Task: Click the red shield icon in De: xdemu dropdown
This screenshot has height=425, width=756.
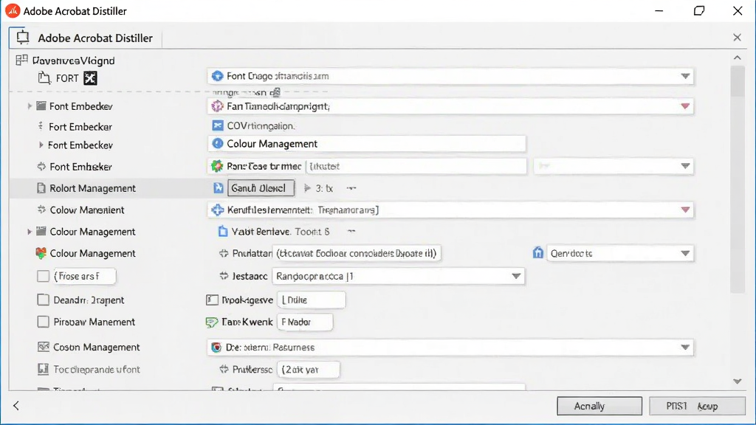Action: pyautogui.click(x=216, y=348)
